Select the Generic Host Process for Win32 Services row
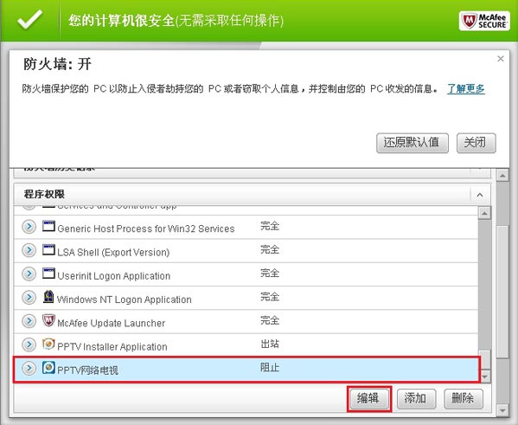 point(246,228)
